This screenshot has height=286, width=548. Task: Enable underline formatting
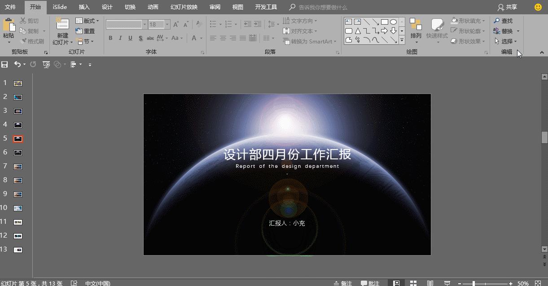point(130,38)
